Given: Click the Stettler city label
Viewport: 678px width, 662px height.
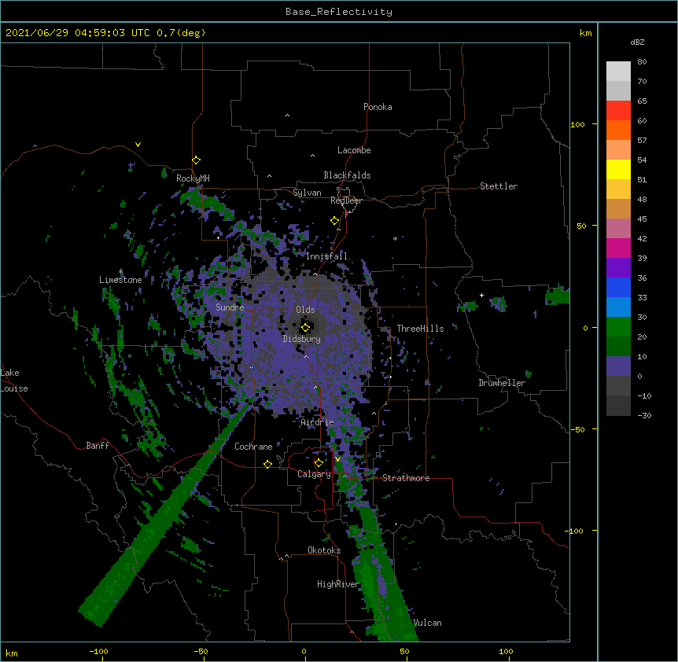Looking at the screenshot, I should (498, 186).
